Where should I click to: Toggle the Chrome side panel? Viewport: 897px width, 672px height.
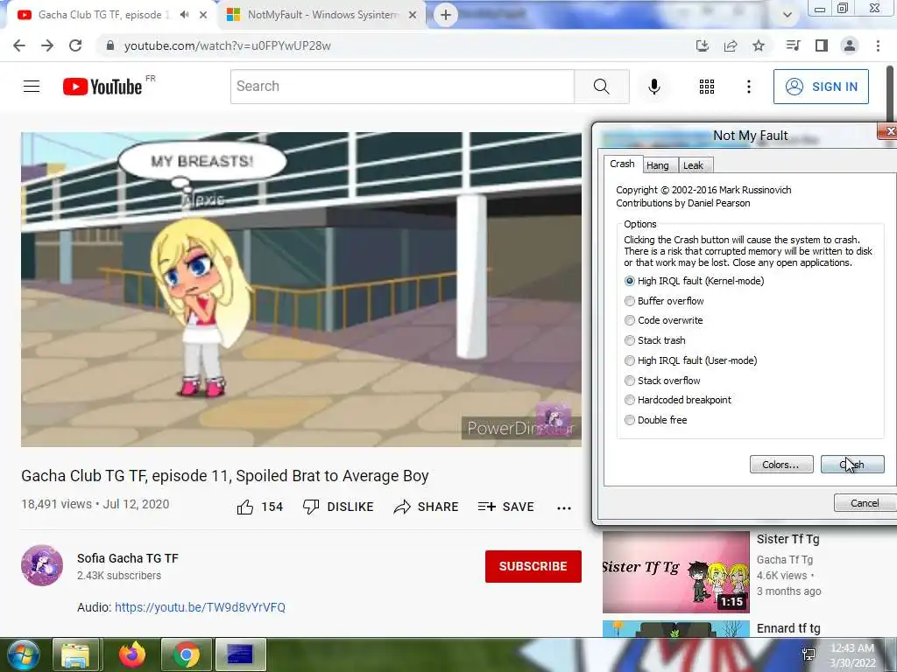[822, 45]
